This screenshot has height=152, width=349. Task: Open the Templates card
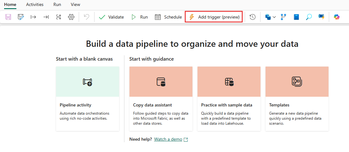297,99
